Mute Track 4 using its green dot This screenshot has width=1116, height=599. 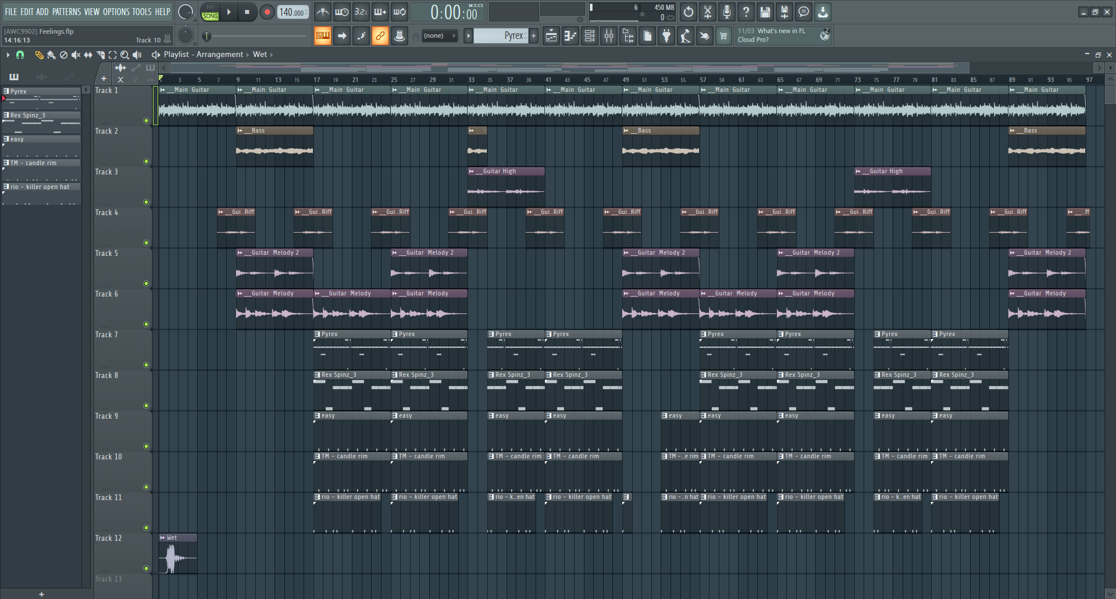click(x=146, y=243)
